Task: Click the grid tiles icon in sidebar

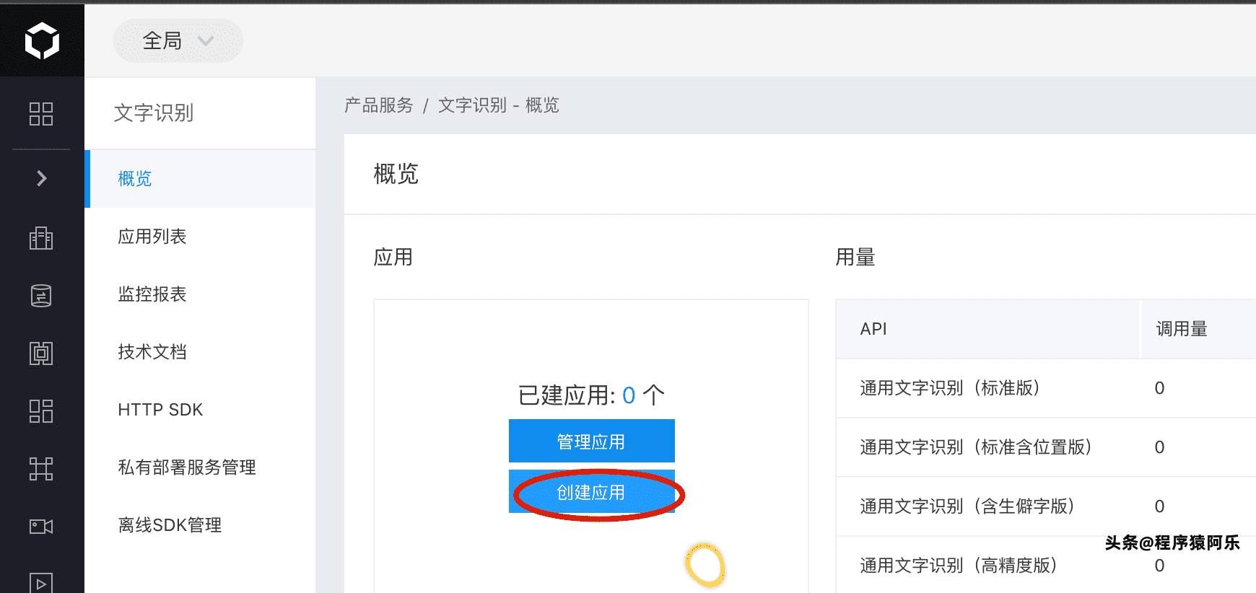Action: click(x=41, y=411)
